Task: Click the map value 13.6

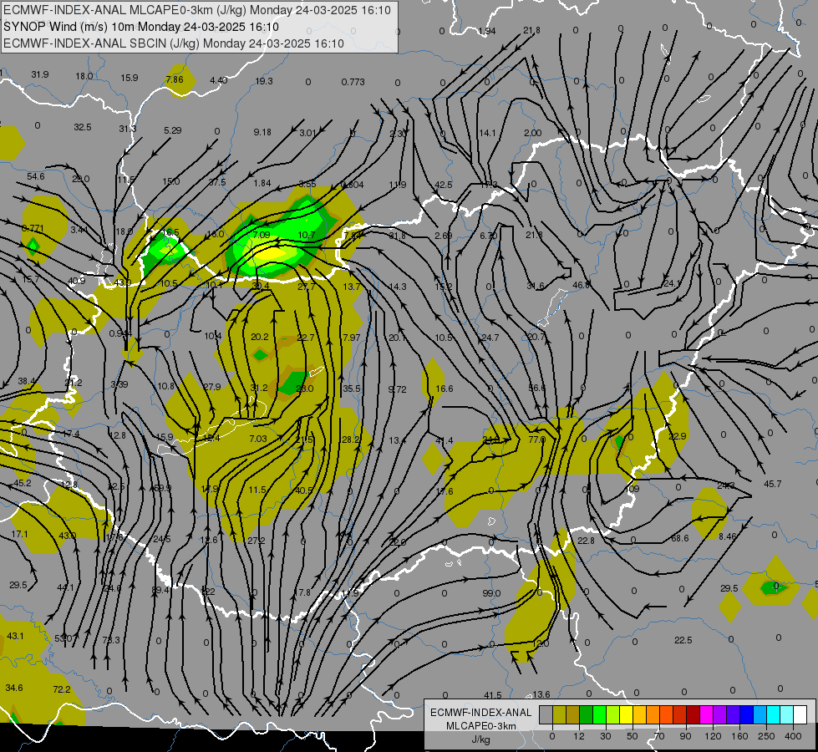Action: click(541, 694)
